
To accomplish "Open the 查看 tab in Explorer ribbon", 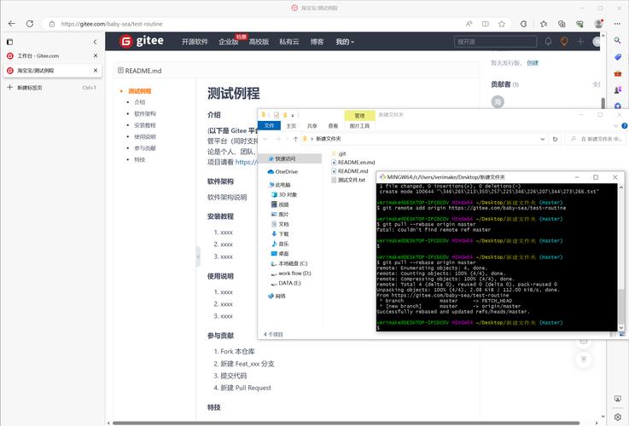I will pyautogui.click(x=333, y=126).
